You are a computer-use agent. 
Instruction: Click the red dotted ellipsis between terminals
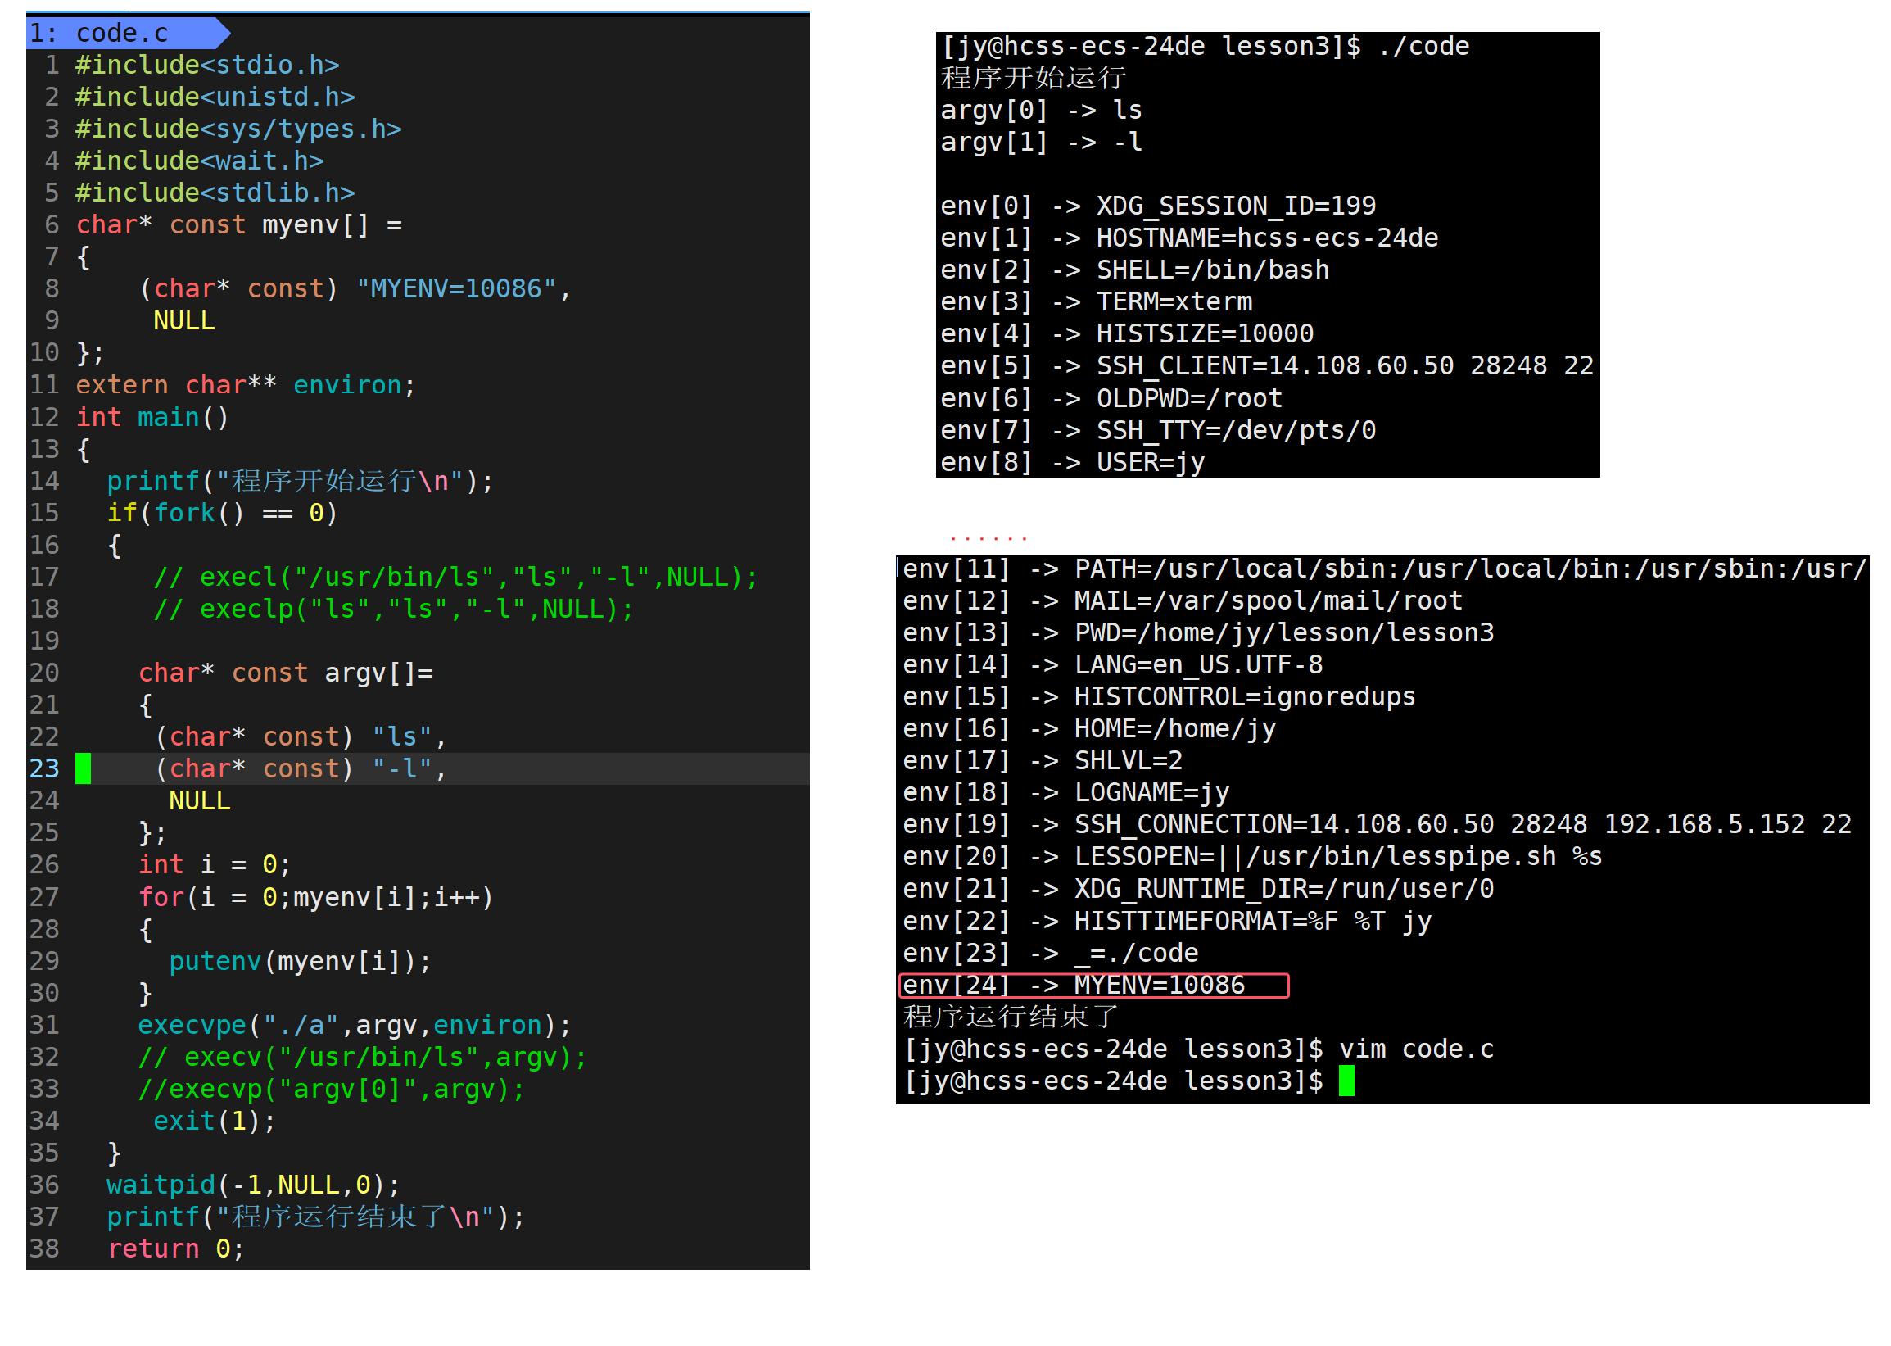coord(989,539)
